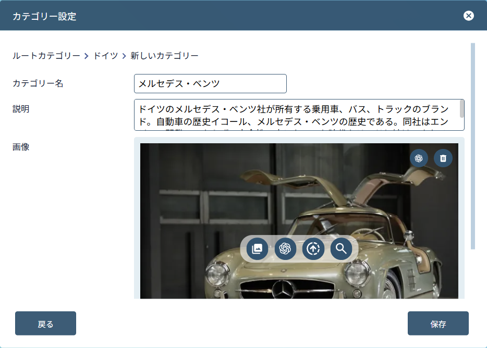Click the 保存 button
Image resolution: width=487 pixels, height=348 pixels.
[438, 323]
